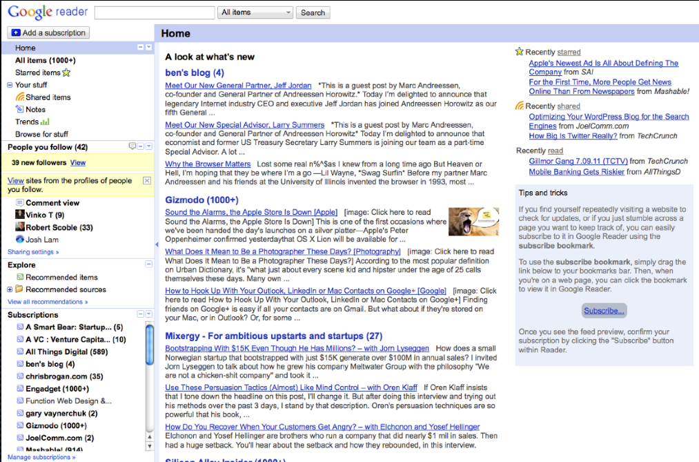
Task: Open the Subscriptions options arrow
Action: [149, 314]
